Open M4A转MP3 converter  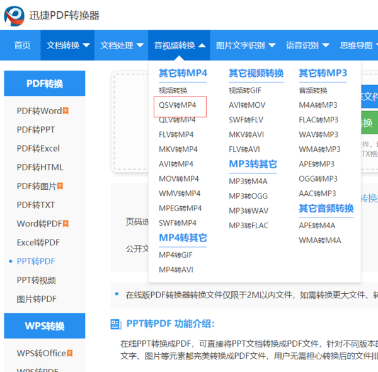pos(318,105)
